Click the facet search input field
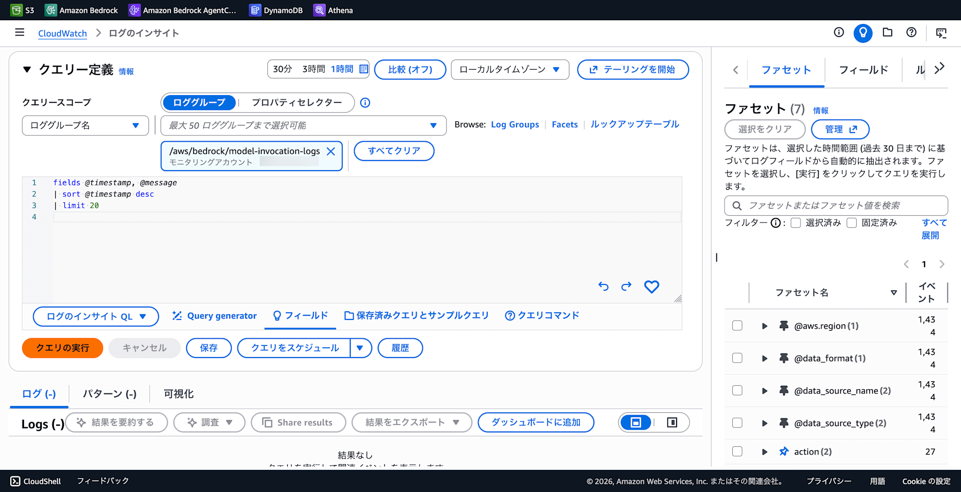This screenshot has width=961, height=492. click(836, 206)
